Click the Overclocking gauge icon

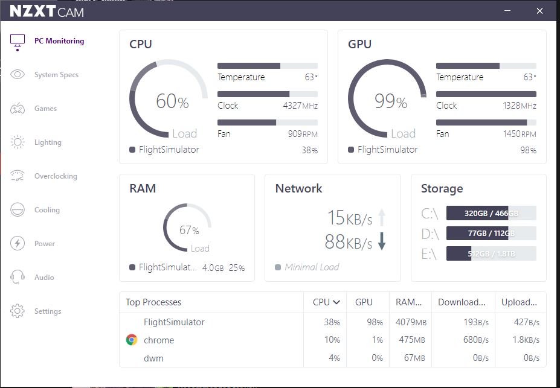[18, 176]
